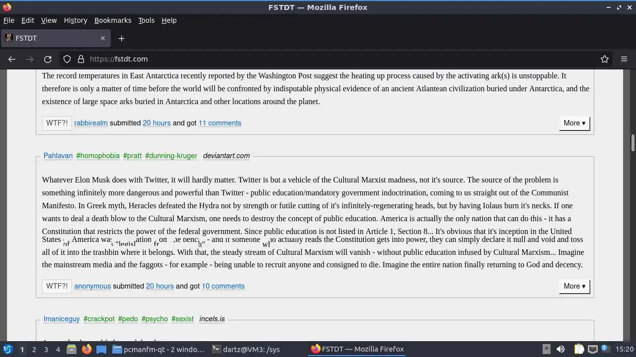The height and width of the screenshot is (357, 636).
Task: Open 20 hours link on anonymous post
Action: pos(160,286)
